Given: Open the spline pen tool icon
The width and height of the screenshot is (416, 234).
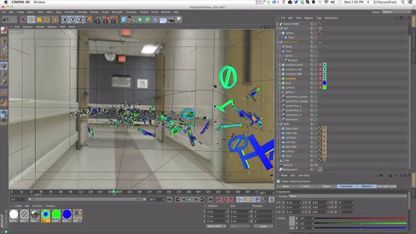Looking at the screenshot, I should point(132,19).
